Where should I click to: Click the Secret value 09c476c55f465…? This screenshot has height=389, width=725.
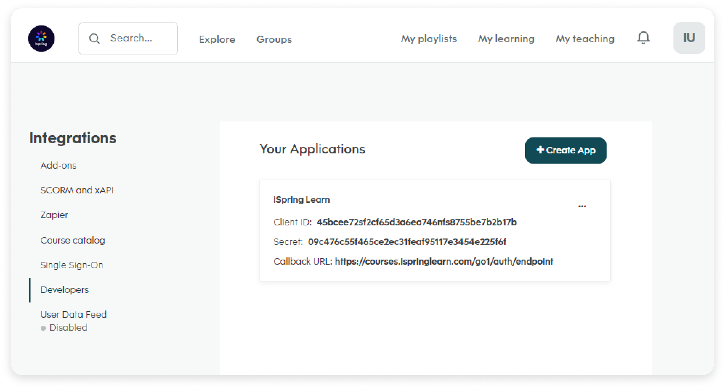coord(407,242)
